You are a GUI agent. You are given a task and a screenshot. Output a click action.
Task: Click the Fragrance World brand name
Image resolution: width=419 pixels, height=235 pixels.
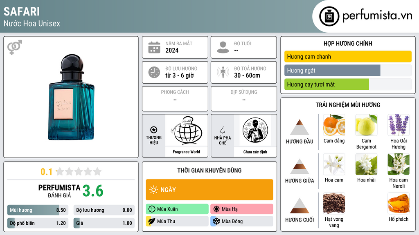(x=187, y=152)
